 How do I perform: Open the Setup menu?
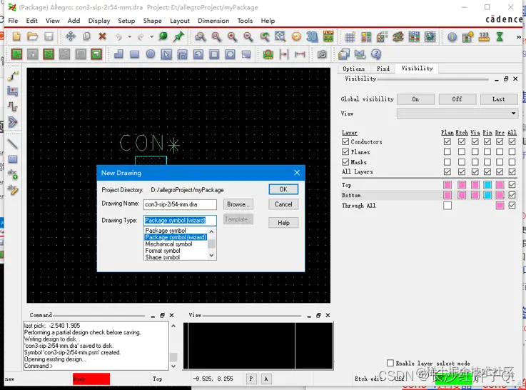click(126, 21)
